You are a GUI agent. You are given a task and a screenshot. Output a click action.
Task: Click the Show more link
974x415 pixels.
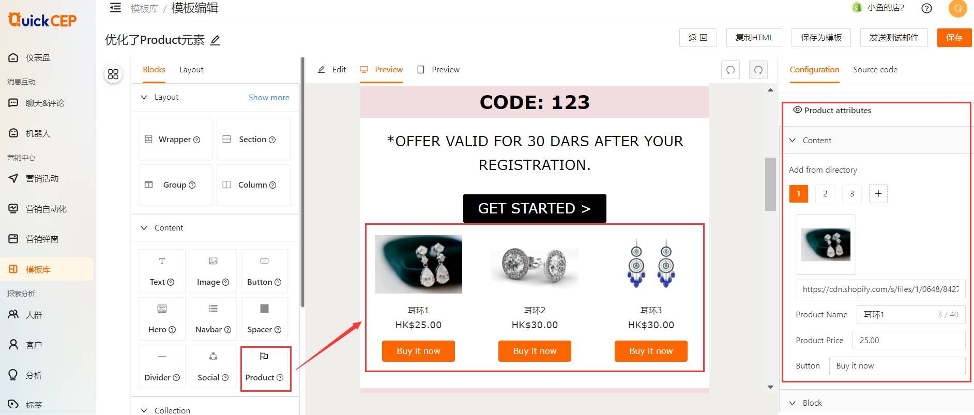point(269,97)
